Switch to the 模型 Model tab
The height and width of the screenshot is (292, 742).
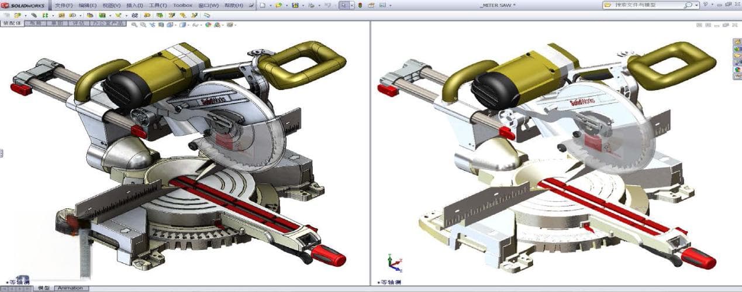[x=44, y=288]
